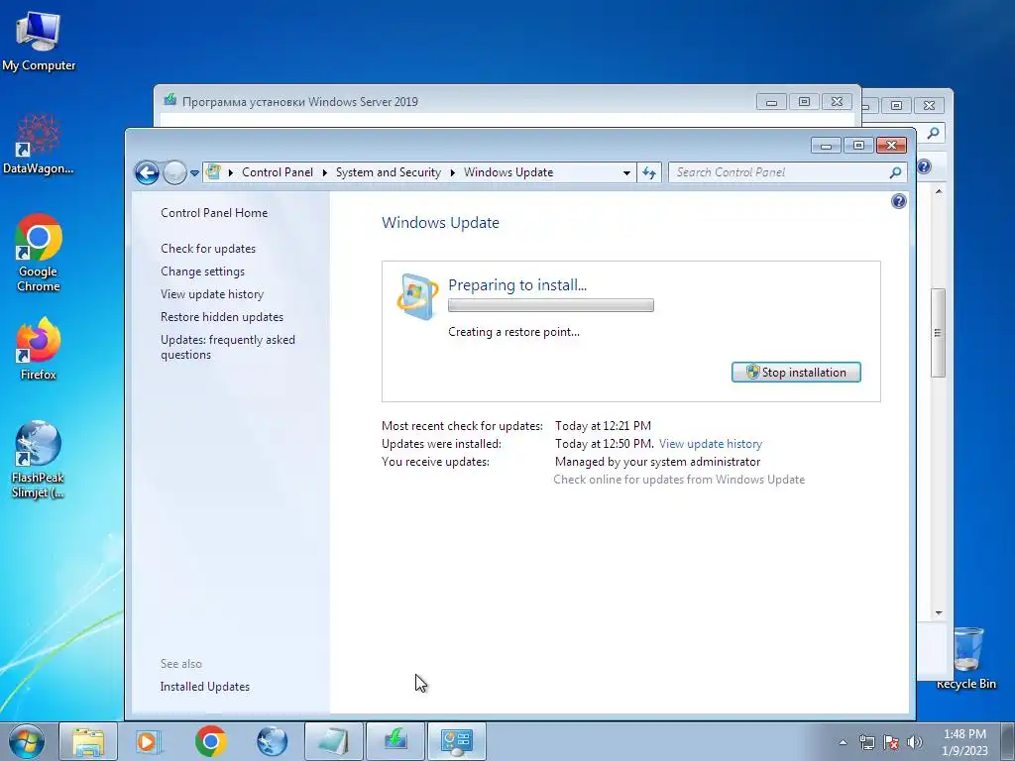Image resolution: width=1015 pixels, height=761 pixels.
Task: Click the Windows Start orb
Action: click(x=27, y=741)
